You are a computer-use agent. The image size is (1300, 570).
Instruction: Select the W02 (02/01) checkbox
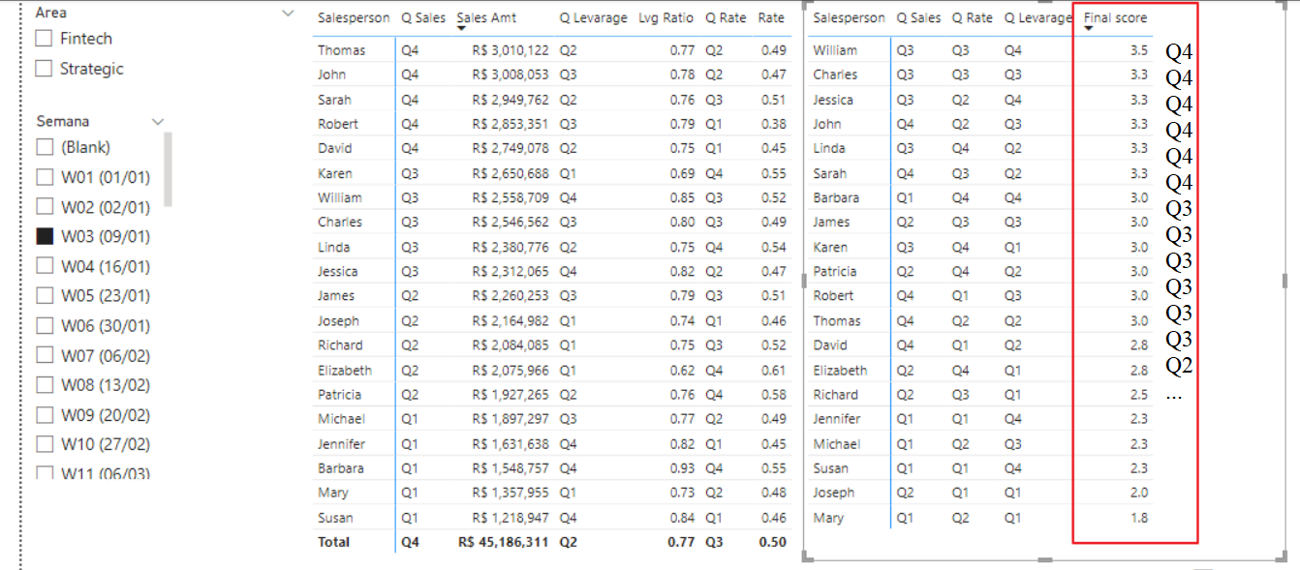pos(45,207)
